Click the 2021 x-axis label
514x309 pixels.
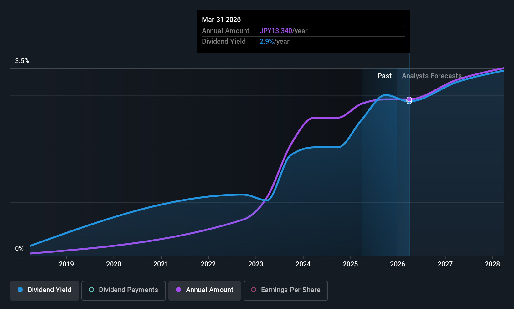(161, 264)
